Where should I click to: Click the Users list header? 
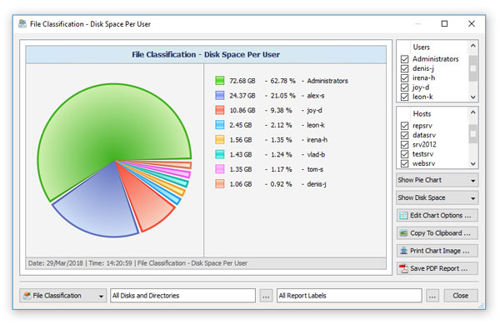(422, 47)
